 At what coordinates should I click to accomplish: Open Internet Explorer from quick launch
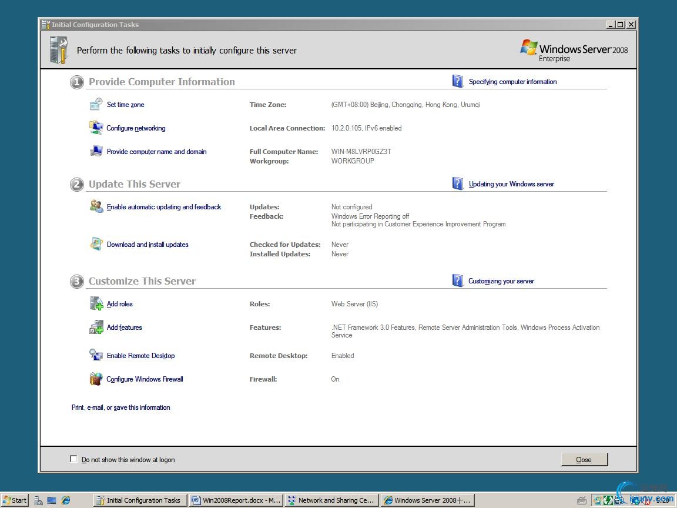(x=66, y=500)
